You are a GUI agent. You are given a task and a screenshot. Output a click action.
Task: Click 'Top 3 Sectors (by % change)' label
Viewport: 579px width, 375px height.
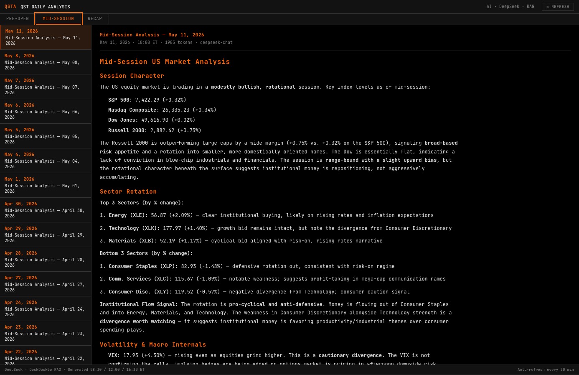pyautogui.click(x=142, y=203)
